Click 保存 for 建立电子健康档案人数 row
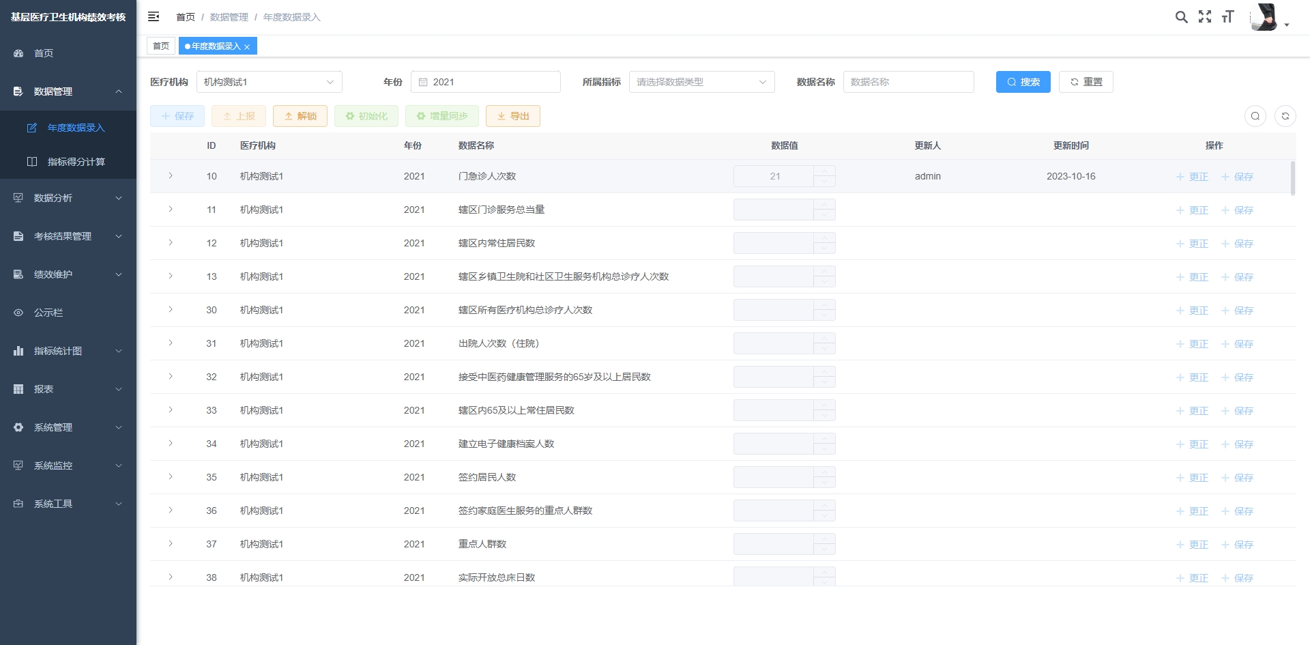 point(1237,444)
